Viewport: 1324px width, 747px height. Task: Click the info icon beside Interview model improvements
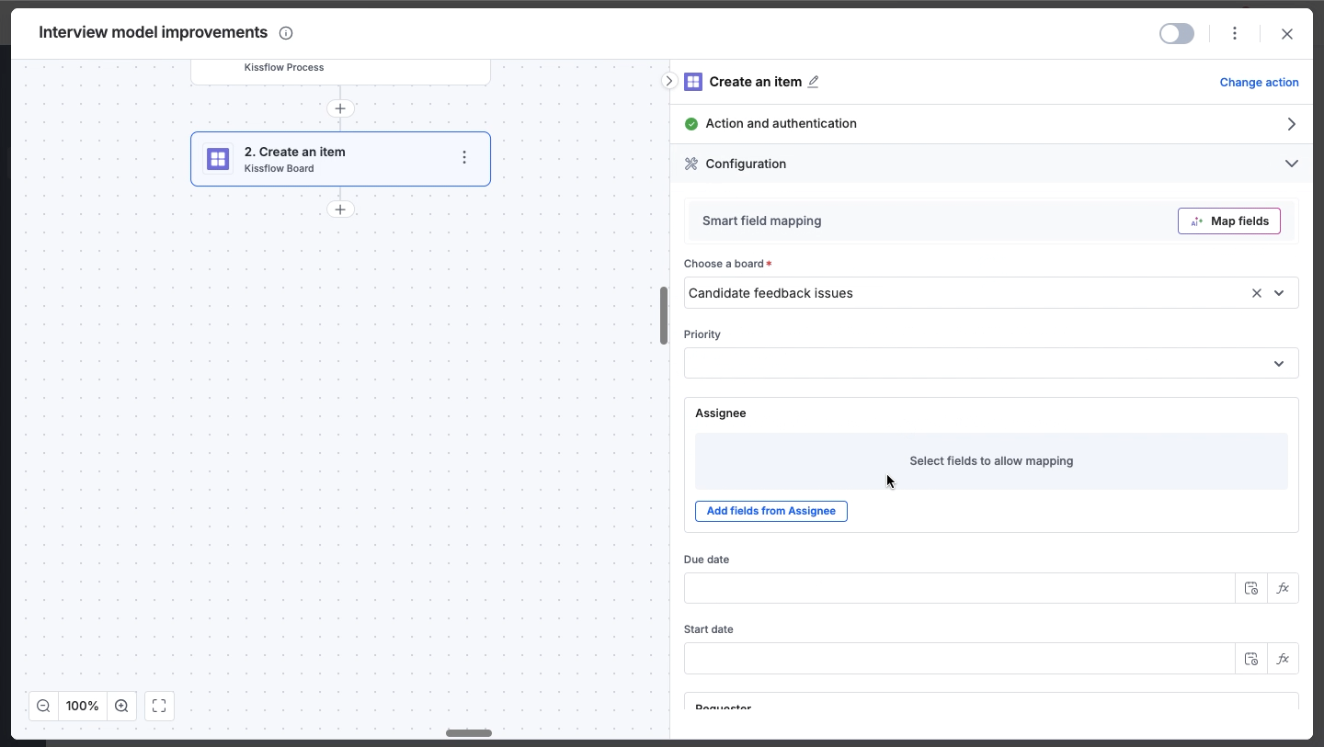286,33
